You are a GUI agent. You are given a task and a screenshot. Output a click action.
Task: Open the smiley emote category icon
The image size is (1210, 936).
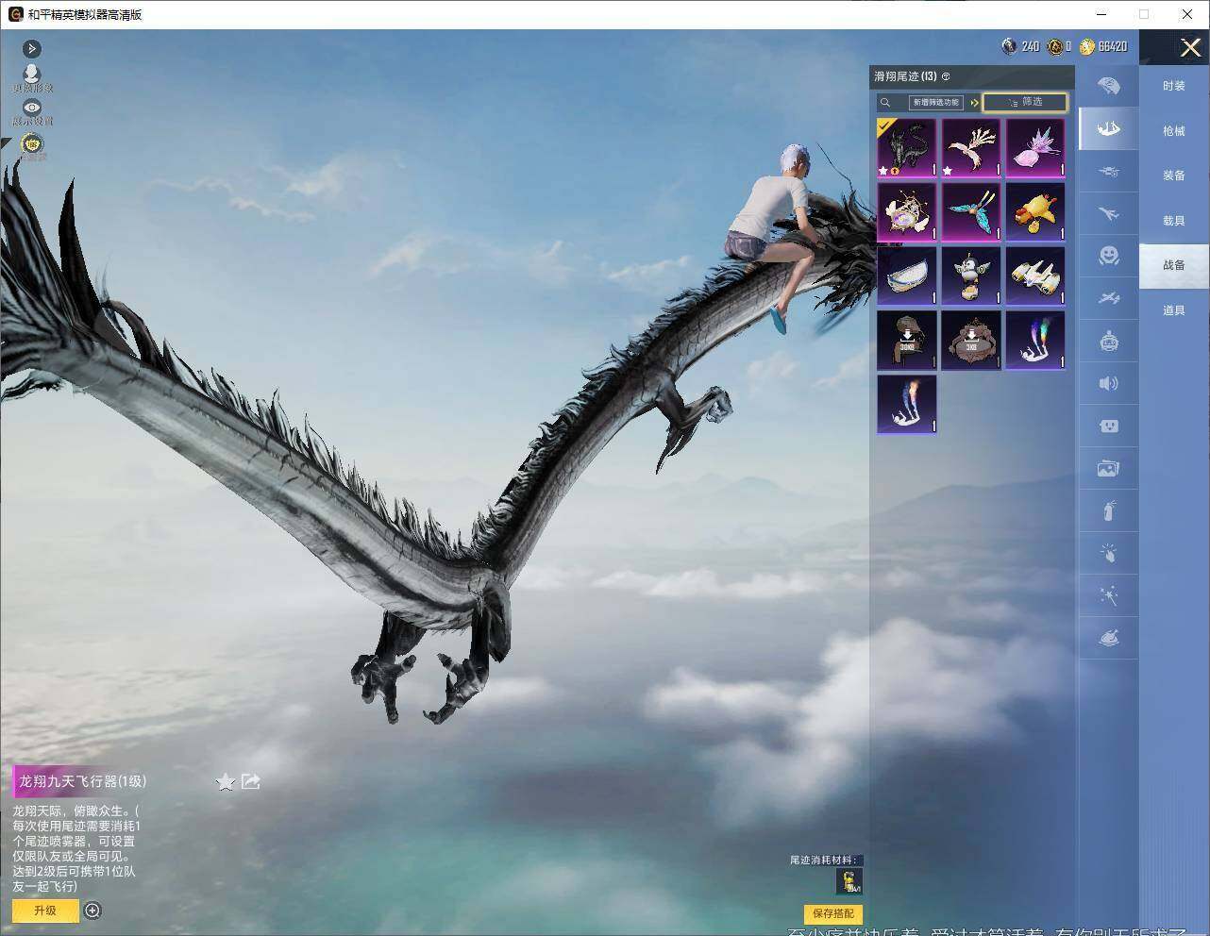1109,256
